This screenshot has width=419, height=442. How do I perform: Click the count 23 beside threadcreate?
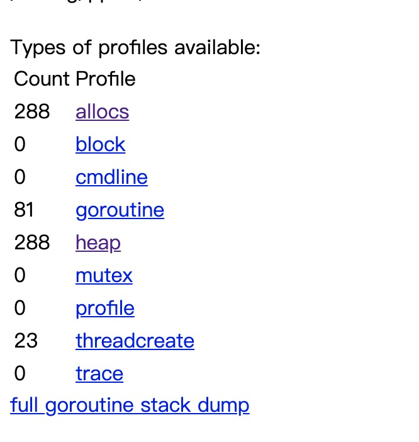[x=26, y=341]
